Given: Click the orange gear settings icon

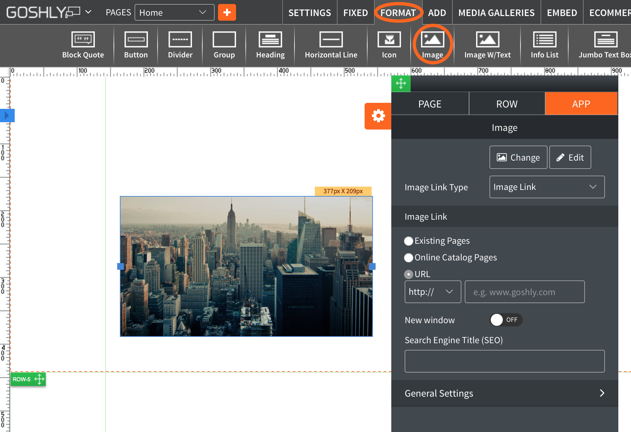Looking at the screenshot, I should tap(378, 116).
